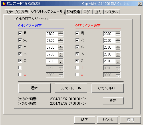Open the ステータス表示 tab
Image resolution: width=143 pixels, height=125 pixels.
(x=17, y=12)
